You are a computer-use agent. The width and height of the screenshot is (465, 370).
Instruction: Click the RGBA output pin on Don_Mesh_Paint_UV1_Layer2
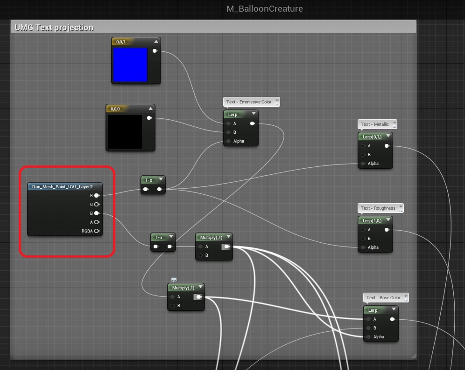coord(97,231)
